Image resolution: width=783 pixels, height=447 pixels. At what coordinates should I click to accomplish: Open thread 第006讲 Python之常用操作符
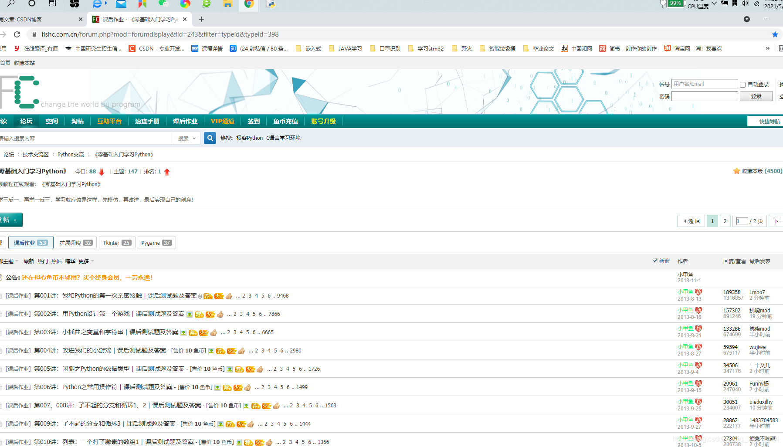103,387
